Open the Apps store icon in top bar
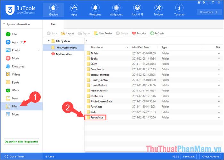This screenshot has height=160, width=224. [74, 10]
